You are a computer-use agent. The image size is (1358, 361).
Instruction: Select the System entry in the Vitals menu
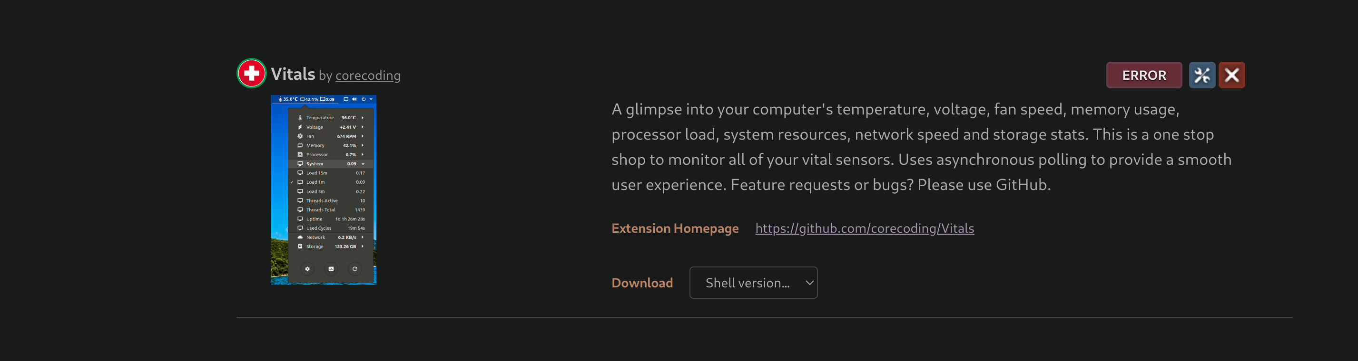315,164
